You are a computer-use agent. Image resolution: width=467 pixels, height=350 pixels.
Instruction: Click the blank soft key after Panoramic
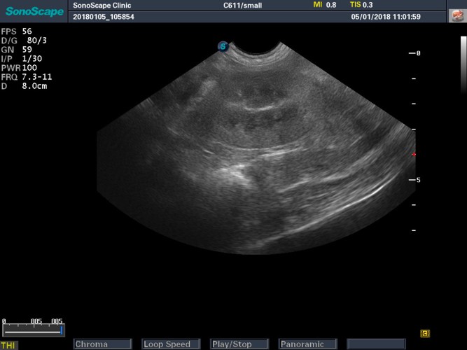(x=376, y=344)
